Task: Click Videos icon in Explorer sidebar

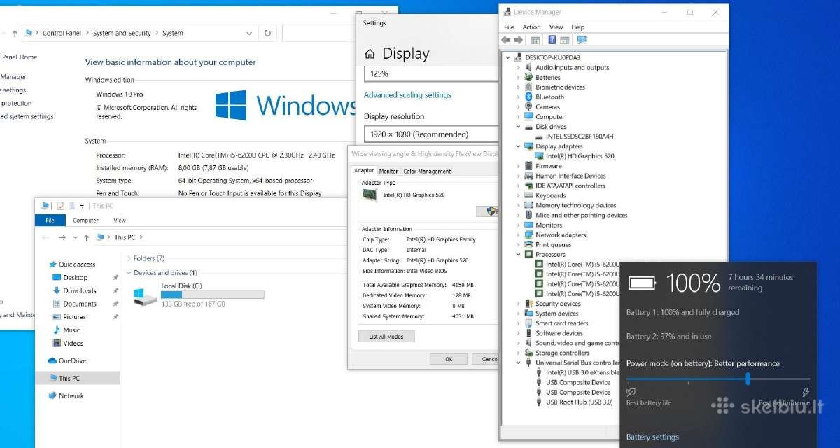Action: click(57, 344)
